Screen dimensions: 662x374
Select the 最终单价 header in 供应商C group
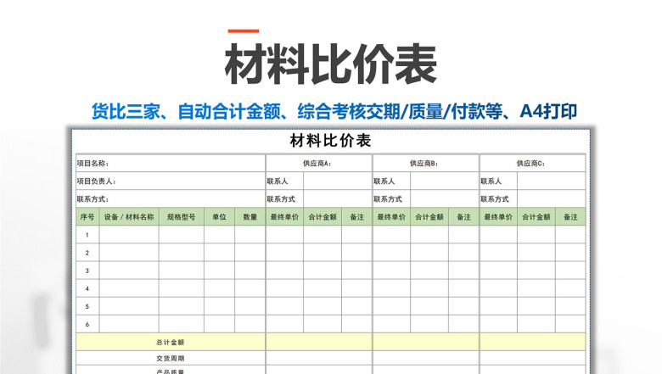[498, 217]
